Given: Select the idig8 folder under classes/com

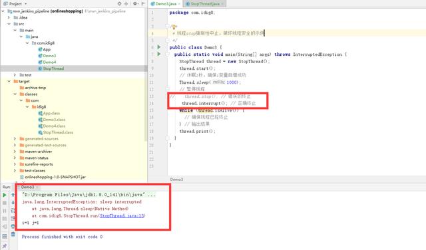Looking at the screenshot, I should 39,106.
